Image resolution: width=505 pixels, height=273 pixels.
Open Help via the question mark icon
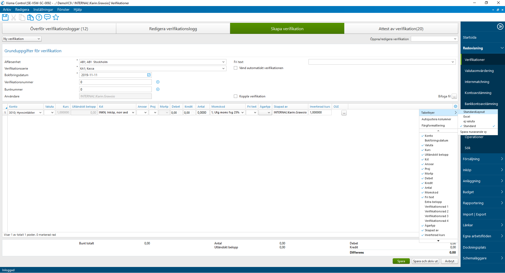39,17
